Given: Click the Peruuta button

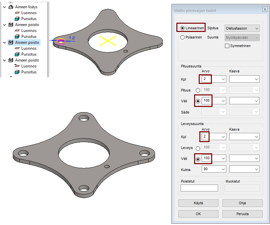Looking at the screenshot, I should point(242,214).
